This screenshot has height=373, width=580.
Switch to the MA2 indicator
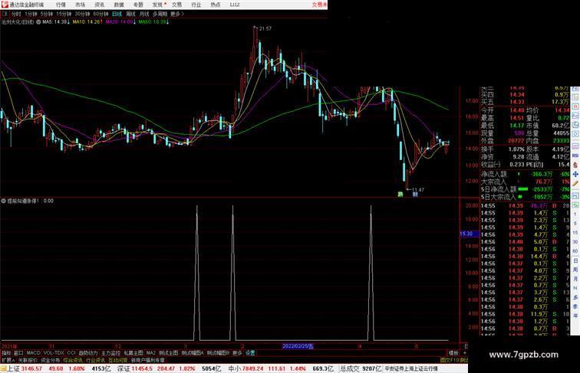click(x=150, y=353)
